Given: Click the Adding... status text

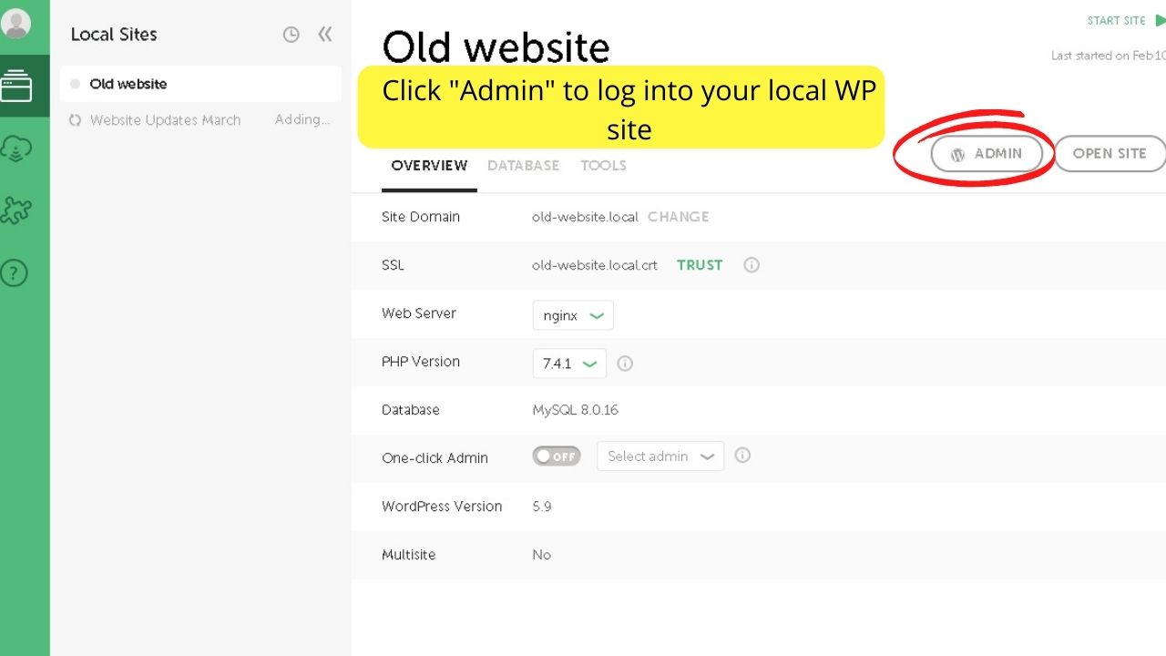Looking at the screenshot, I should tap(302, 119).
